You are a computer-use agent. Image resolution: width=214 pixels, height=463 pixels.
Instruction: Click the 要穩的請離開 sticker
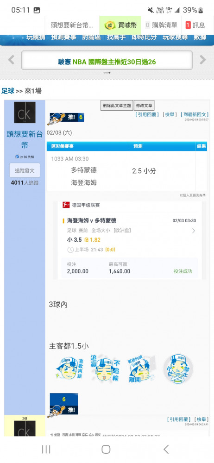(141, 369)
